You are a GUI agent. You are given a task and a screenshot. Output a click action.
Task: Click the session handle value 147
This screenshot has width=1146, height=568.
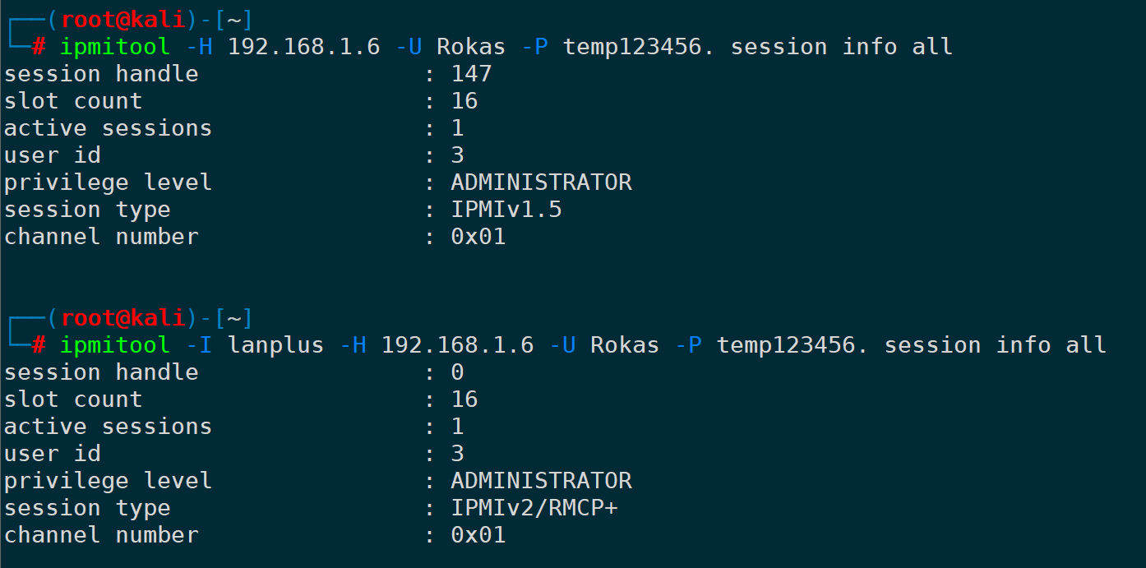471,74
